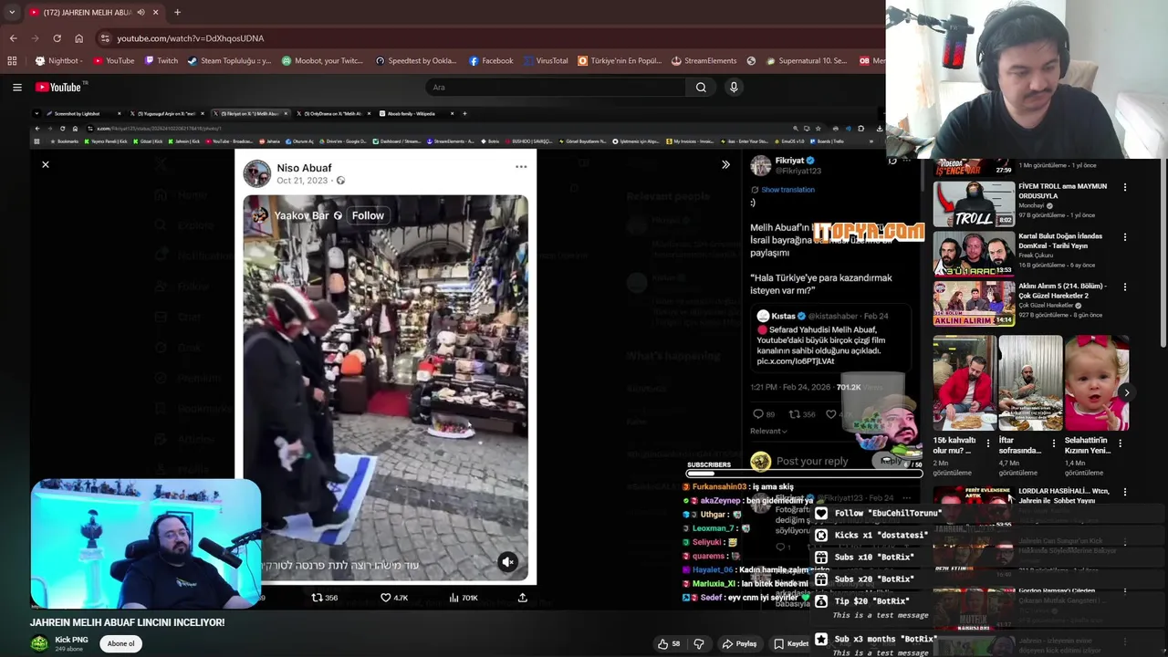The image size is (1168, 657).
Task: Focus the 'Ara' YouTube search field
Action: pyautogui.click(x=556, y=88)
